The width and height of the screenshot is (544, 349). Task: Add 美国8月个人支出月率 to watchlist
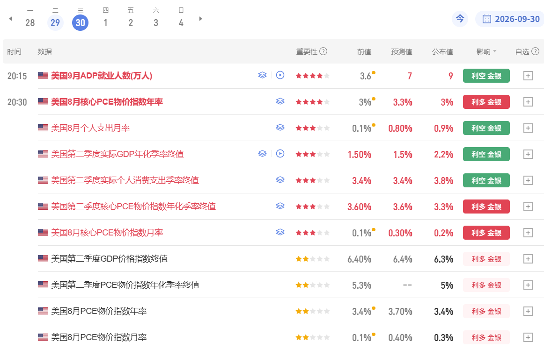(528, 128)
